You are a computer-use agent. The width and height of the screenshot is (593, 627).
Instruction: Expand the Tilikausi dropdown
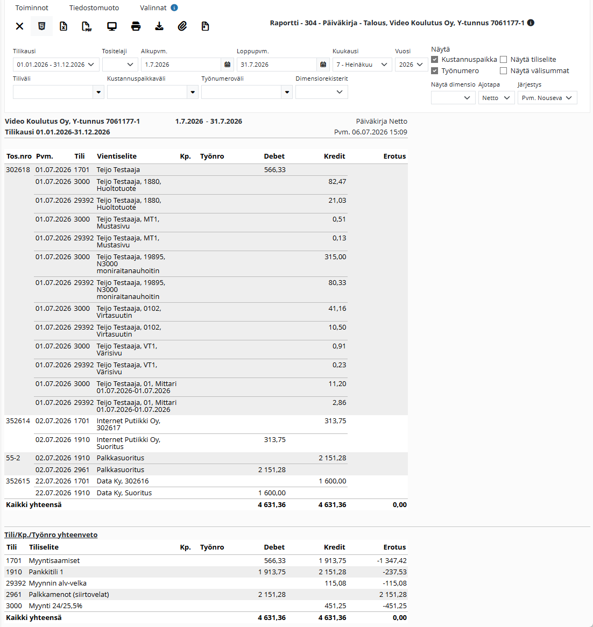[56, 65]
